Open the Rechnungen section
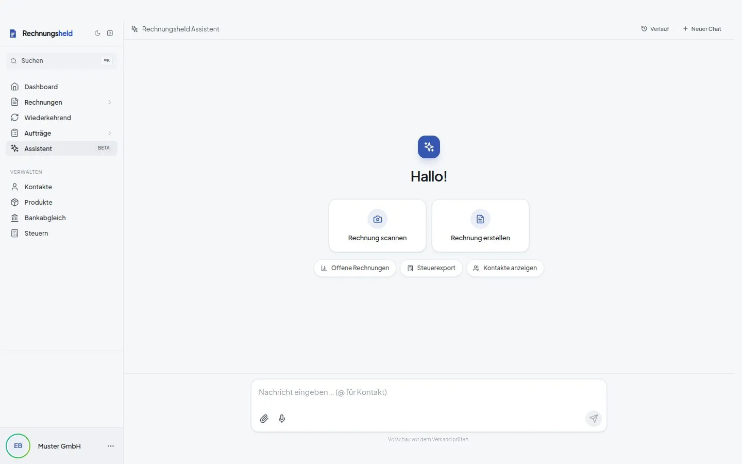 pyautogui.click(x=61, y=102)
